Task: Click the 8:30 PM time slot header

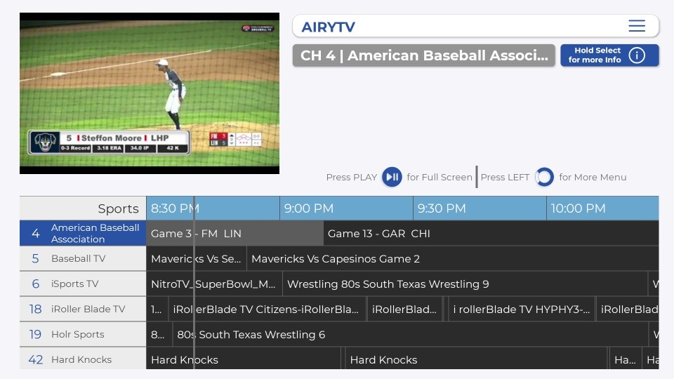Action: coord(213,208)
